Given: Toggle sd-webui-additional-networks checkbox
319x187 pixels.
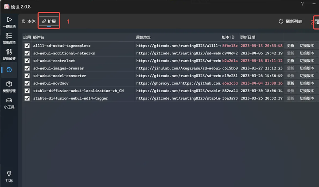Looking at the screenshot, I should (27, 53).
